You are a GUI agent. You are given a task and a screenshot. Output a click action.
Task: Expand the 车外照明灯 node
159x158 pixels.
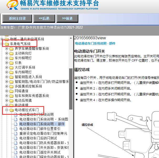click(x=7, y=58)
